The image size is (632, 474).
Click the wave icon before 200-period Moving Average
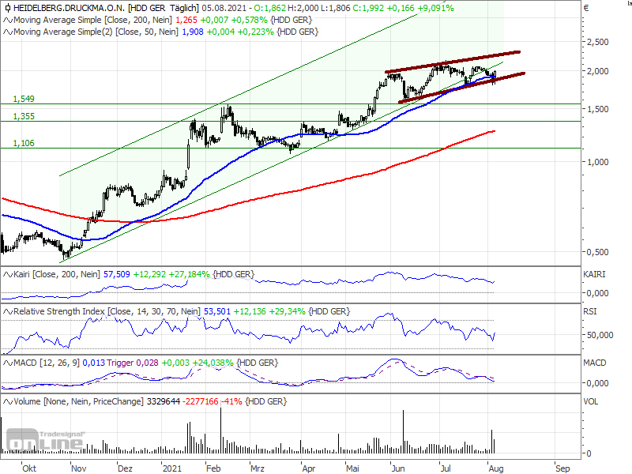coord(7,21)
